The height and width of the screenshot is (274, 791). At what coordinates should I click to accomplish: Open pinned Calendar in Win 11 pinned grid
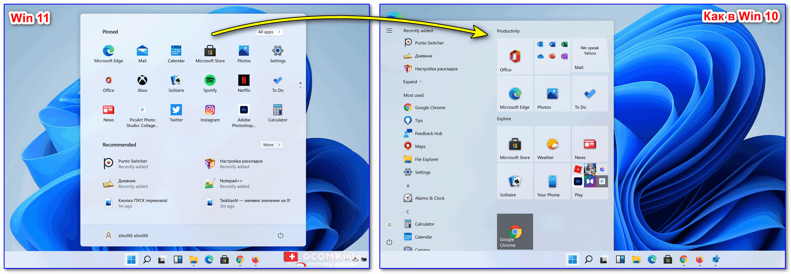[x=176, y=54]
